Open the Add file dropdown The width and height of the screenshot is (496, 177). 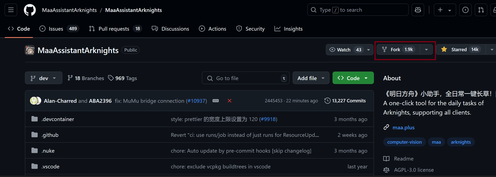(311, 78)
